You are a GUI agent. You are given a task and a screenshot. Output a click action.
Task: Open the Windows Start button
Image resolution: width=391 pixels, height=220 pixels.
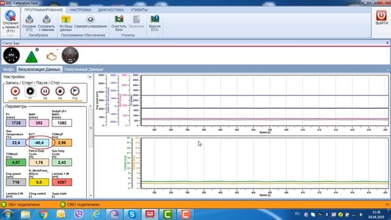point(7,215)
